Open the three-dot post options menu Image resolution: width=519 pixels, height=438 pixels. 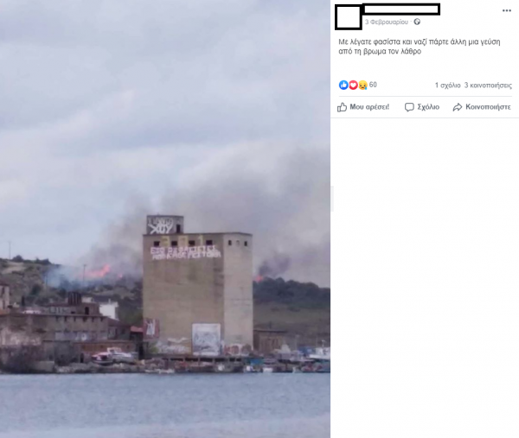click(507, 10)
